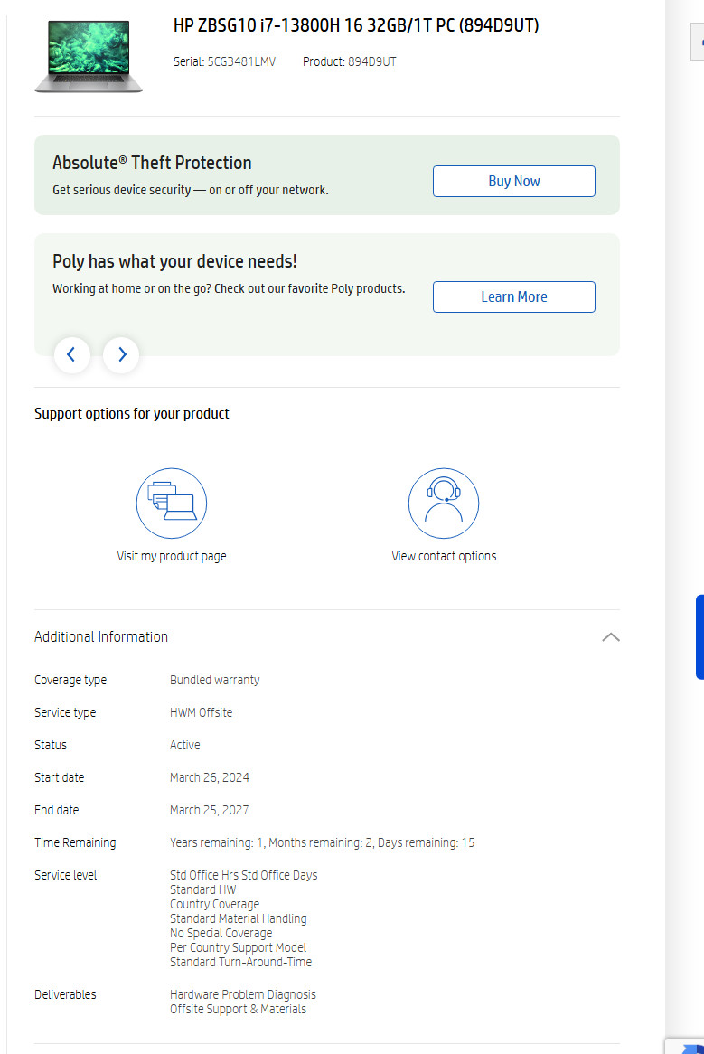Screen dimensions: 704x1054
Task: Click Learn More about Poly products
Action: click(514, 297)
